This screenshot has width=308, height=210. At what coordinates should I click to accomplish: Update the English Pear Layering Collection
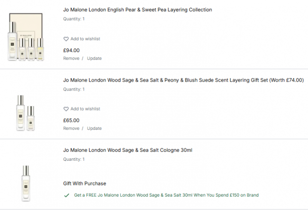[94, 58]
